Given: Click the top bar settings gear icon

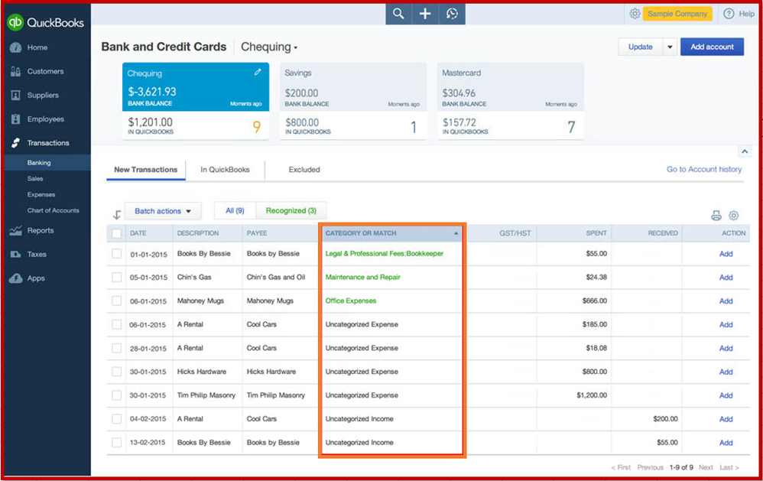Looking at the screenshot, I should pos(635,14).
